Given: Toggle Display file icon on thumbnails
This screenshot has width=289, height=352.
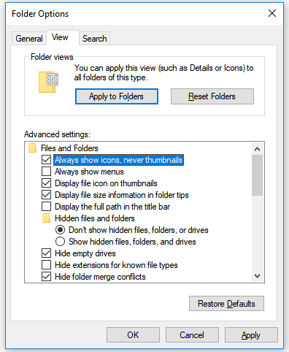Looking at the screenshot, I should click(x=46, y=183).
